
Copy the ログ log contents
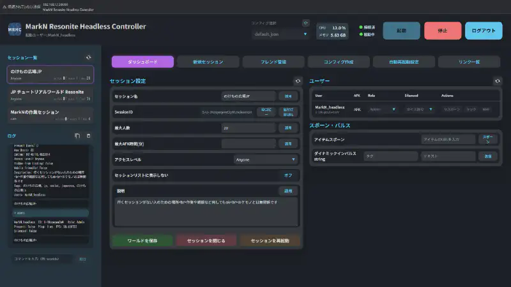coord(77,136)
